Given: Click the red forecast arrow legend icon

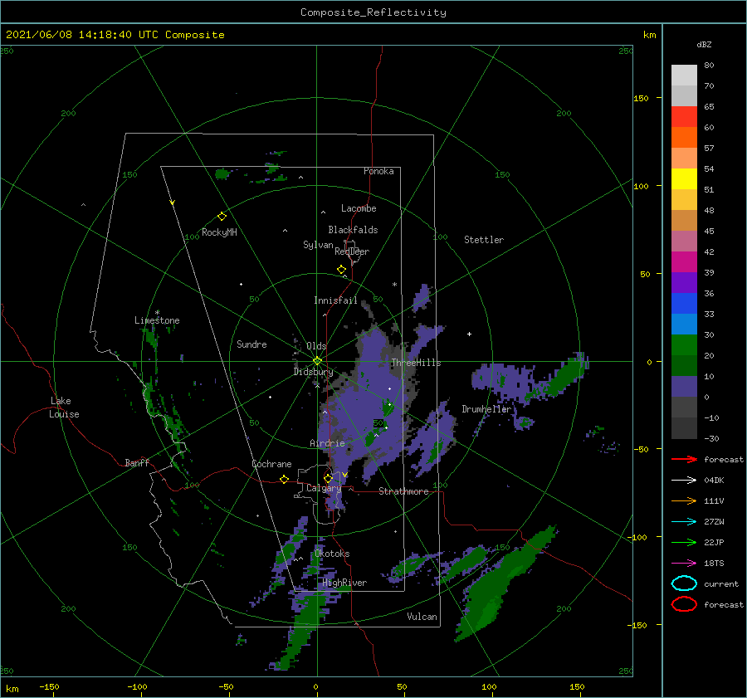Looking at the screenshot, I should click(684, 459).
